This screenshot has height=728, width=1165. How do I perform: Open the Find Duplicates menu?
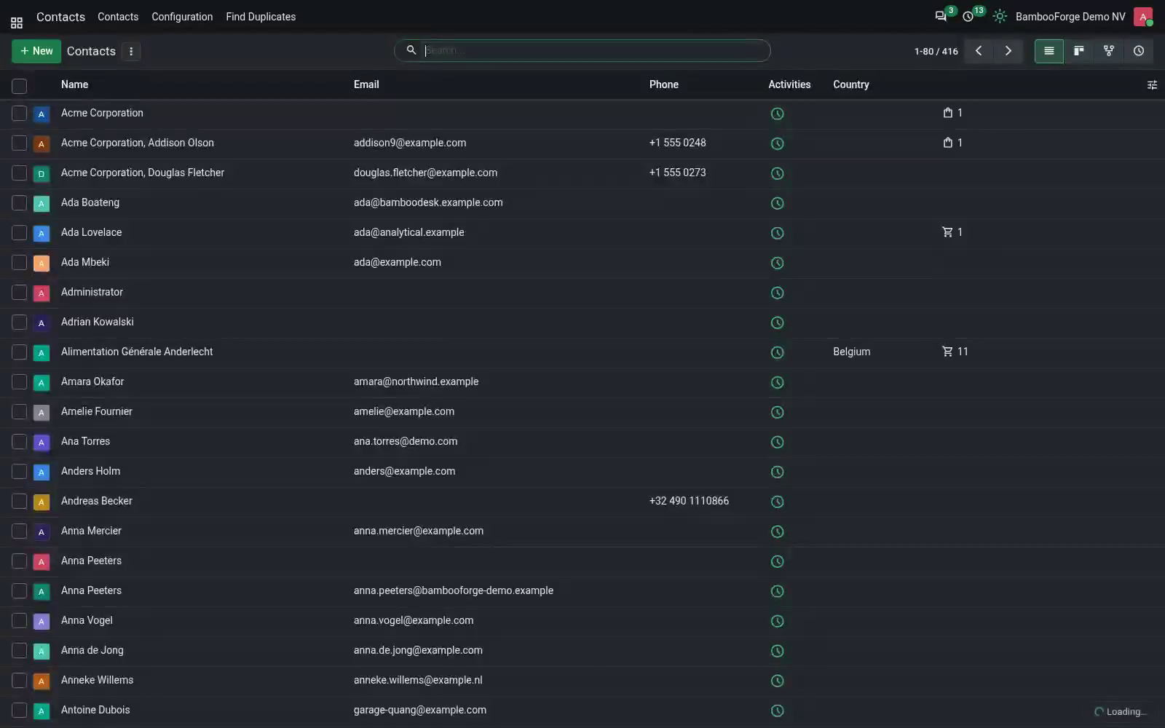click(261, 17)
